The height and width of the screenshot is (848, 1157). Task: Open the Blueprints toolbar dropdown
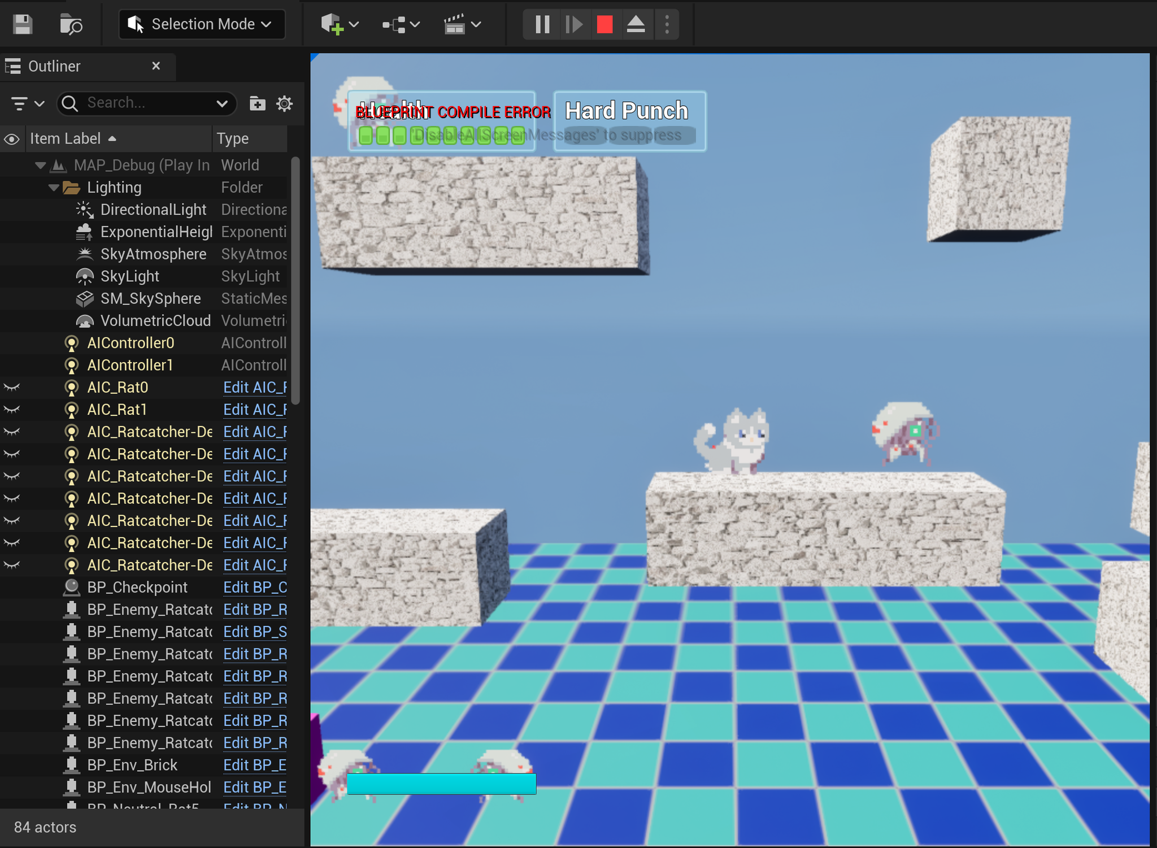[x=401, y=24]
